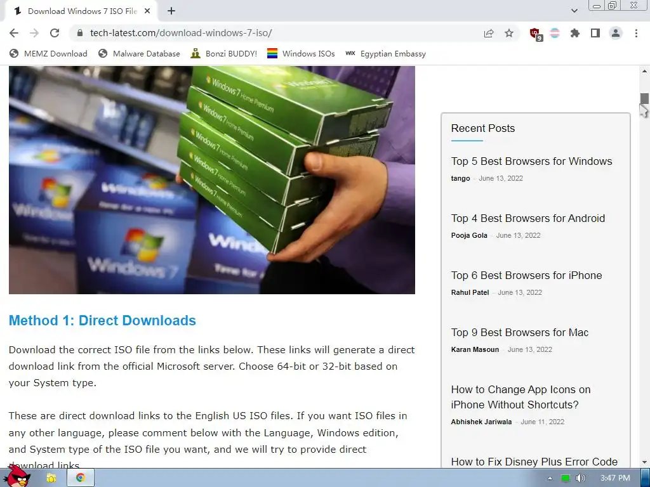Viewport: 650px width, 487px height.
Task: Click author name Karan Masoun
Action: click(x=475, y=349)
